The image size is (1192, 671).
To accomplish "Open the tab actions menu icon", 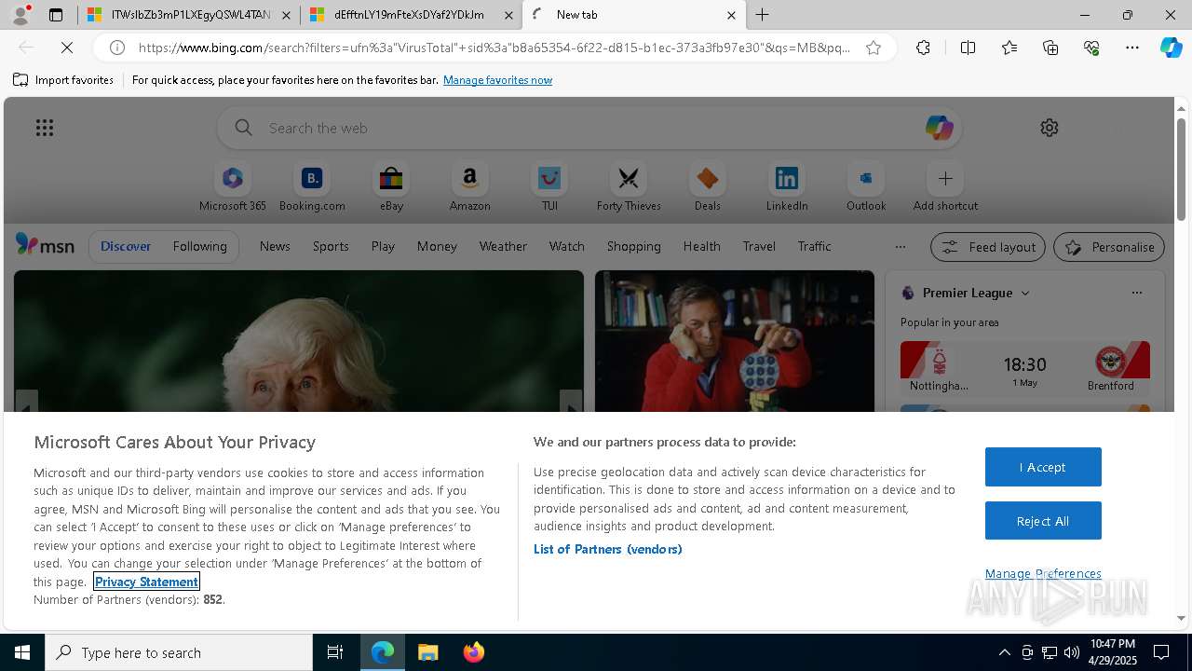I will (x=56, y=15).
